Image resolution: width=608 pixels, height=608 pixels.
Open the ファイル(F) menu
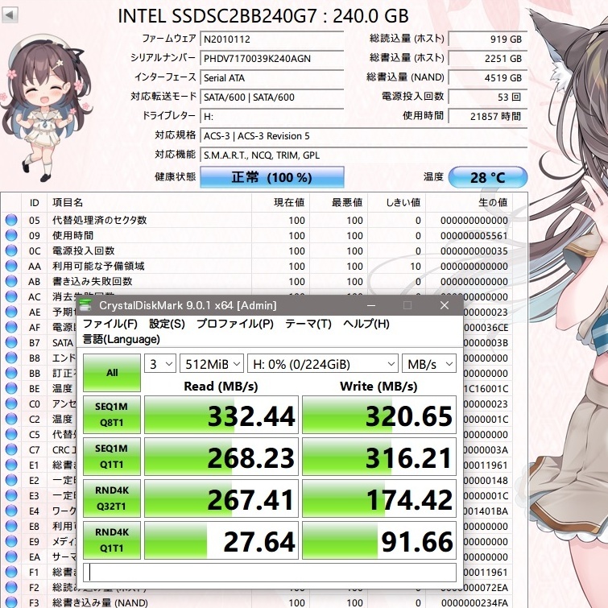pyautogui.click(x=110, y=324)
